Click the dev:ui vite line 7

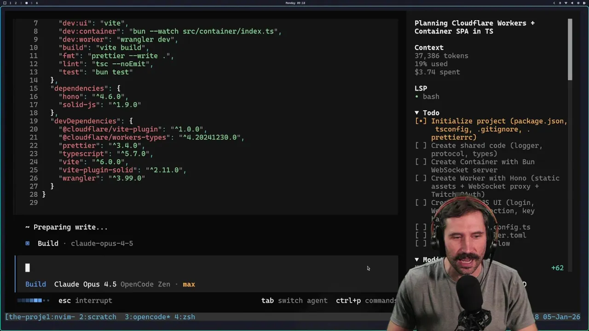pos(93,23)
